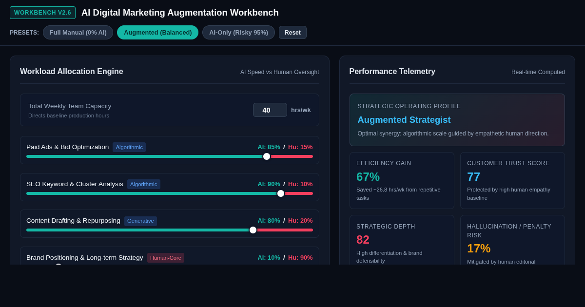
Task: Click the Reset button
Action: [x=292, y=33]
